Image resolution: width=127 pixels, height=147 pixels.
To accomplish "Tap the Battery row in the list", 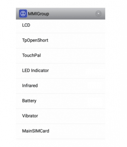I will pyautogui.click(x=60, y=101).
